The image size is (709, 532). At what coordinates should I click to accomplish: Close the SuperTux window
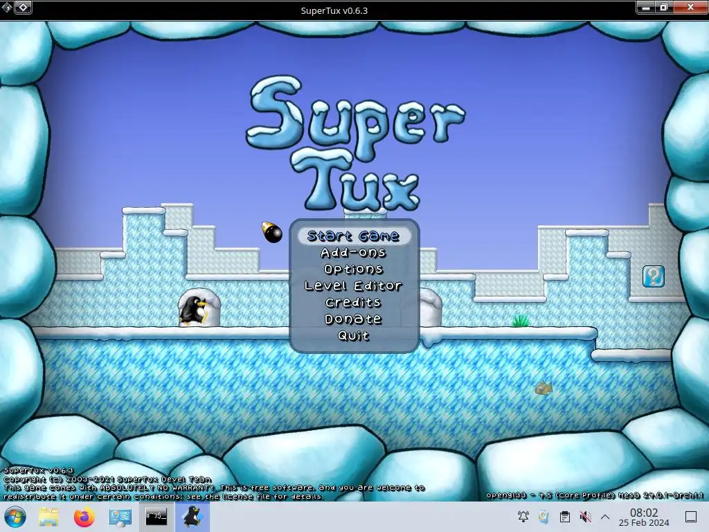690,7
